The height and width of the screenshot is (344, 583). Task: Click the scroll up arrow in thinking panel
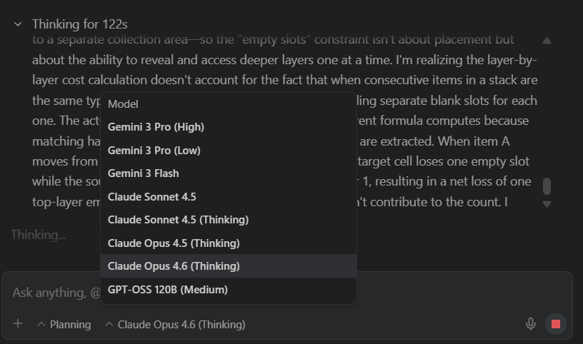coord(547,41)
